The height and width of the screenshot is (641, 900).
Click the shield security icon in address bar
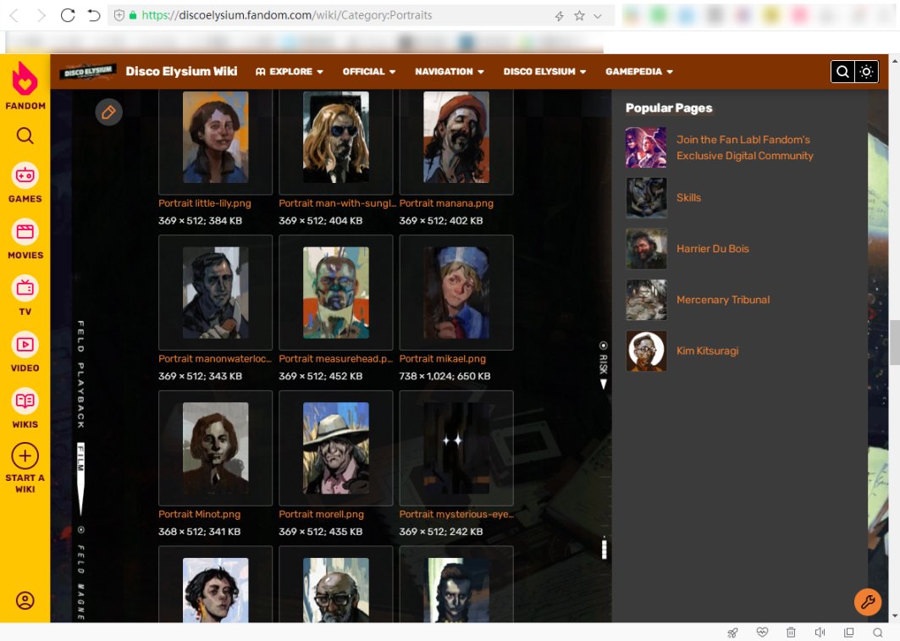click(119, 15)
